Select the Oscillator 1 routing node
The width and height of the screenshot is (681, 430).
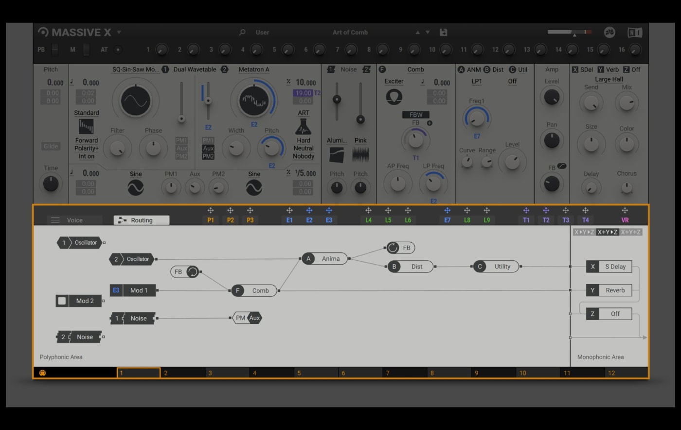(x=80, y=243)
